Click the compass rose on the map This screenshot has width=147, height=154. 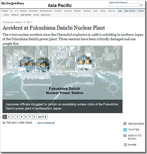(x=113, y=88)
